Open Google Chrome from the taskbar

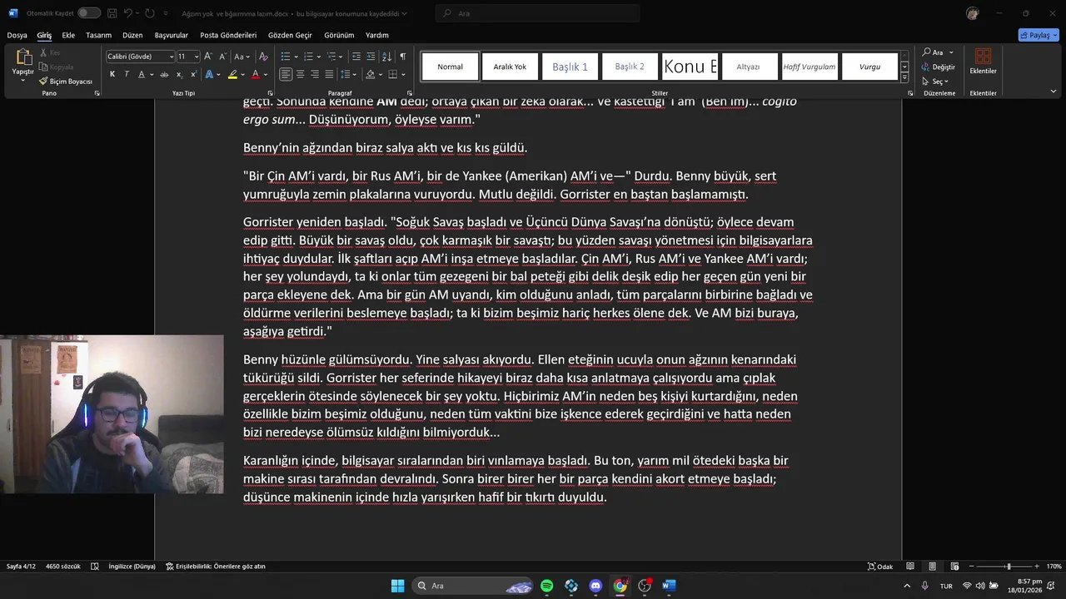620,586
